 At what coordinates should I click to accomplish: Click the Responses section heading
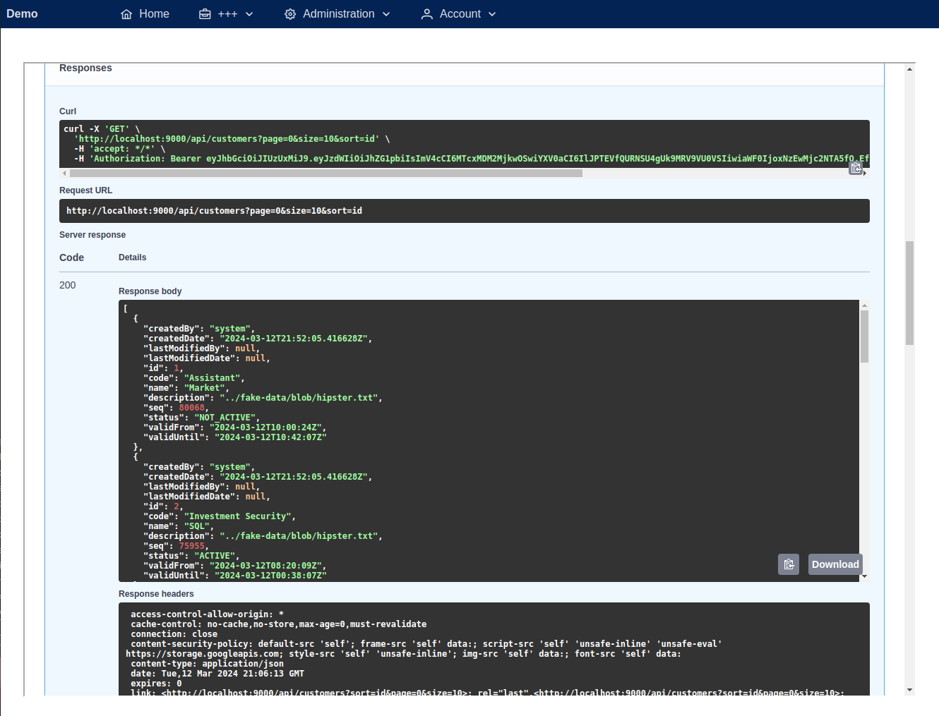(x=85, y=68)
